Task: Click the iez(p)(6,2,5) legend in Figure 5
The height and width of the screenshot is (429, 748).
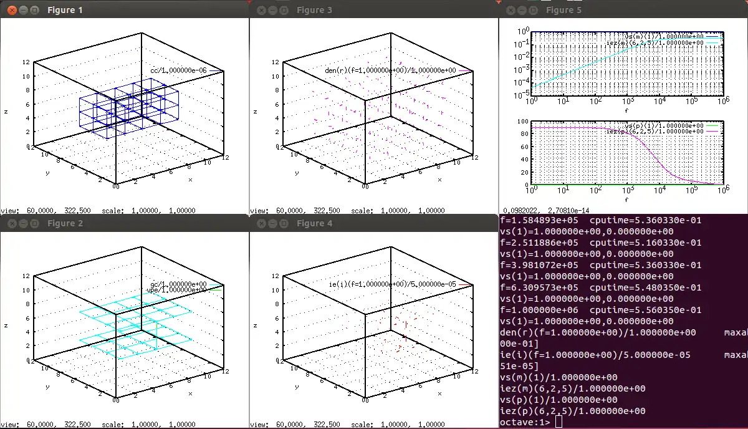Action: click(655, 132)
